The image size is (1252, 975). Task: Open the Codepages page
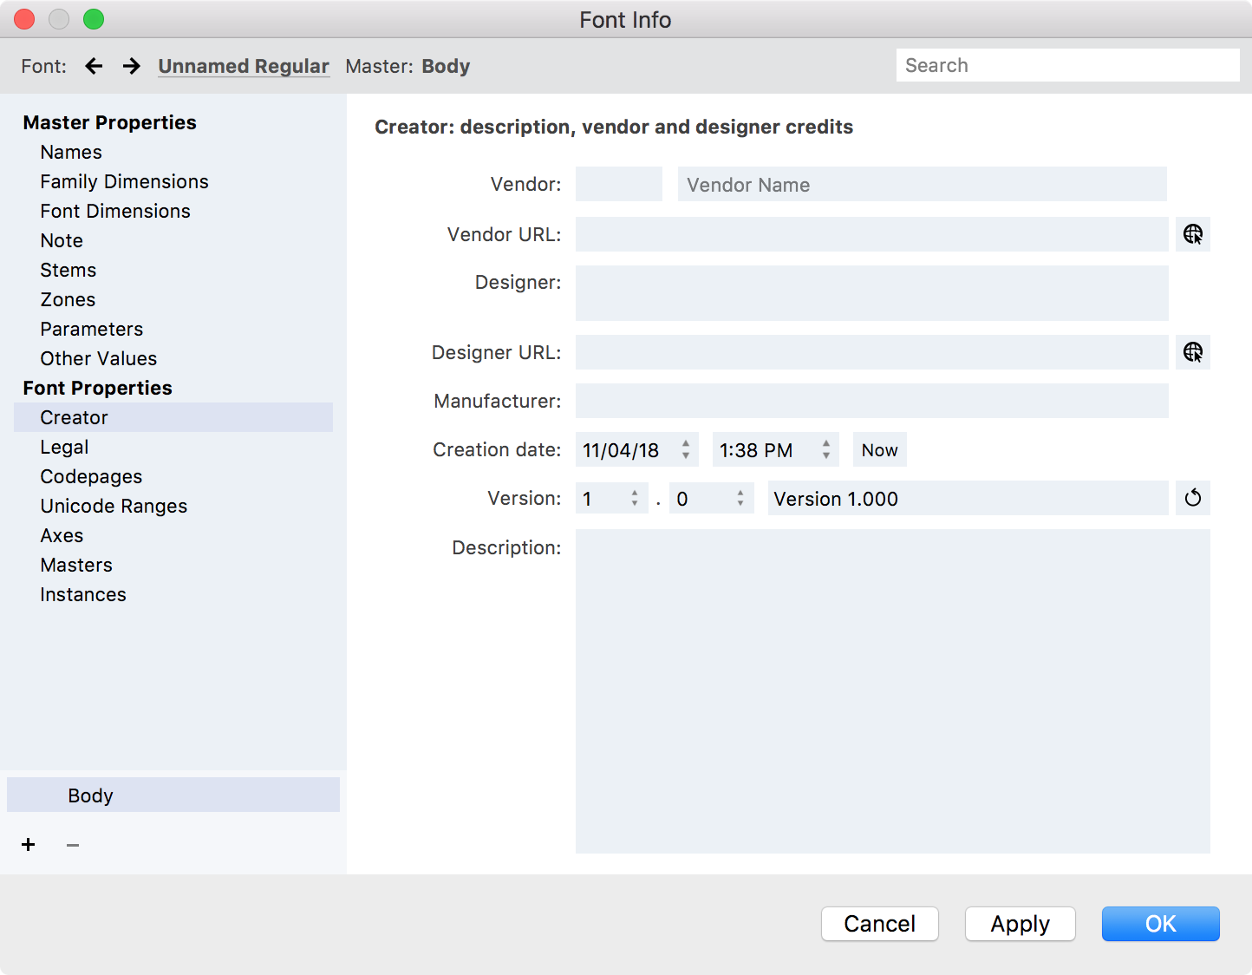click(x=91, y=476)
